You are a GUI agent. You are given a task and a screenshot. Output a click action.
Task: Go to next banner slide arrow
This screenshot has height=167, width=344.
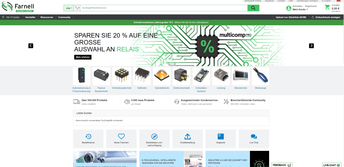[311, 46]
